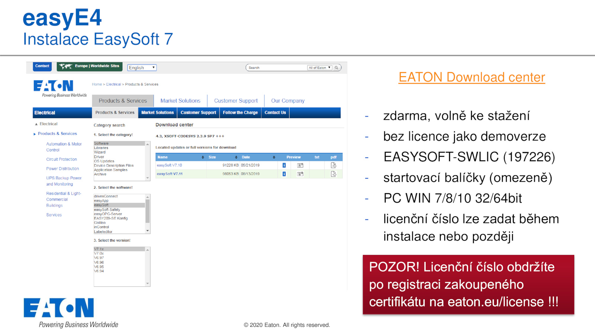The height and width of the screenshot is (335, 595).
Task: Select Contact Us menu item
Action: click(275, 113)
